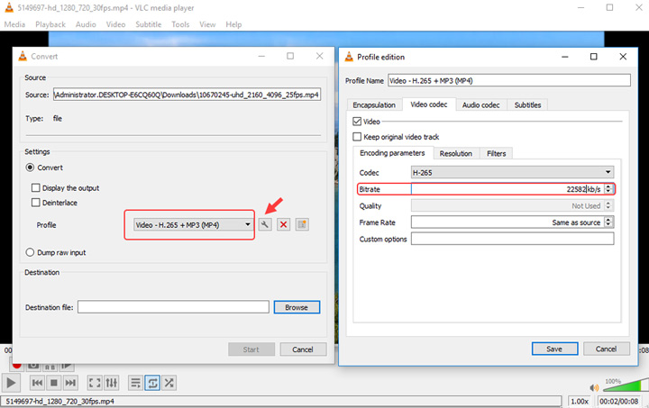Switch to the Subtitles tab
Image resolution: width=649 pixels, height=408 pixels.
point(527,105)
